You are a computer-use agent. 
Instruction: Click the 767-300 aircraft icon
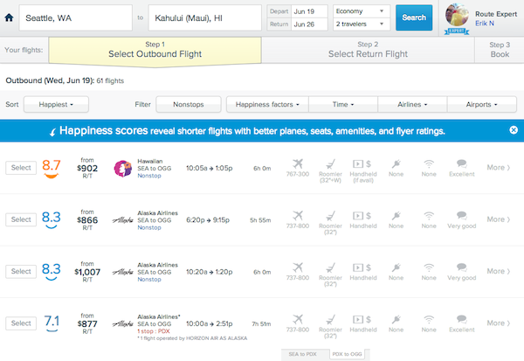coord(298,163)
